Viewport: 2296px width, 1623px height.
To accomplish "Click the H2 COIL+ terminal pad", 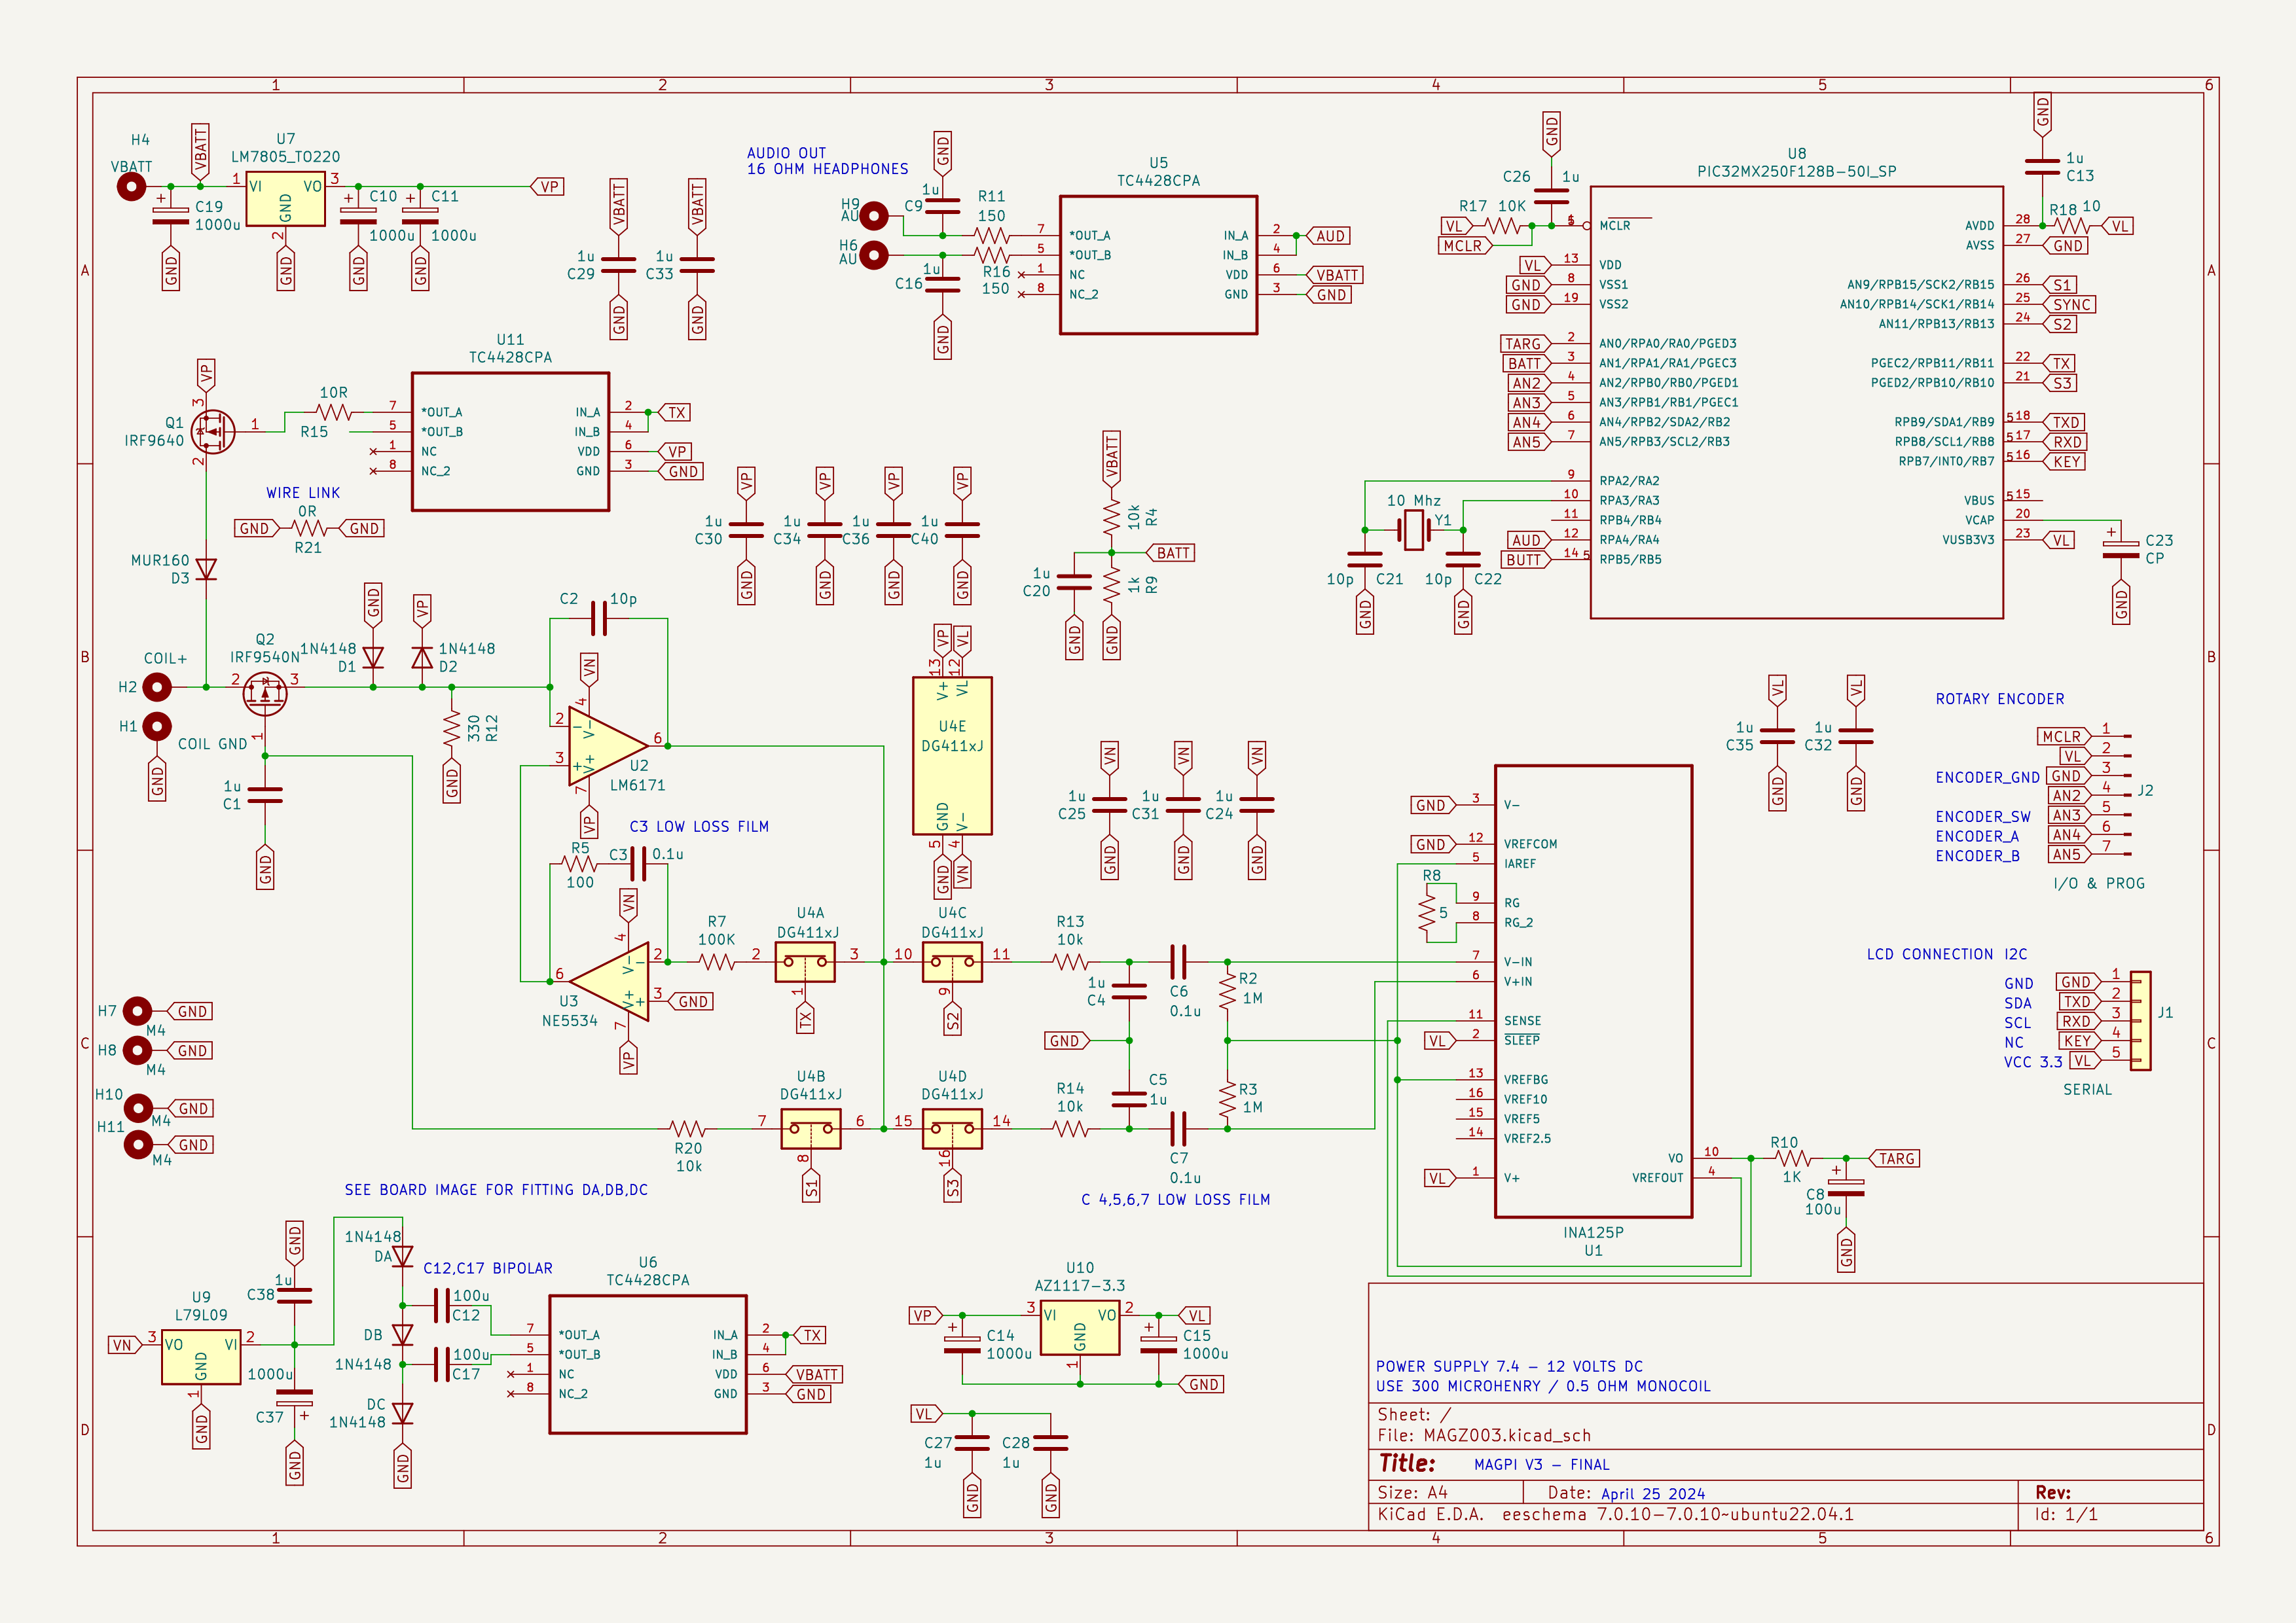I will 157,687.
